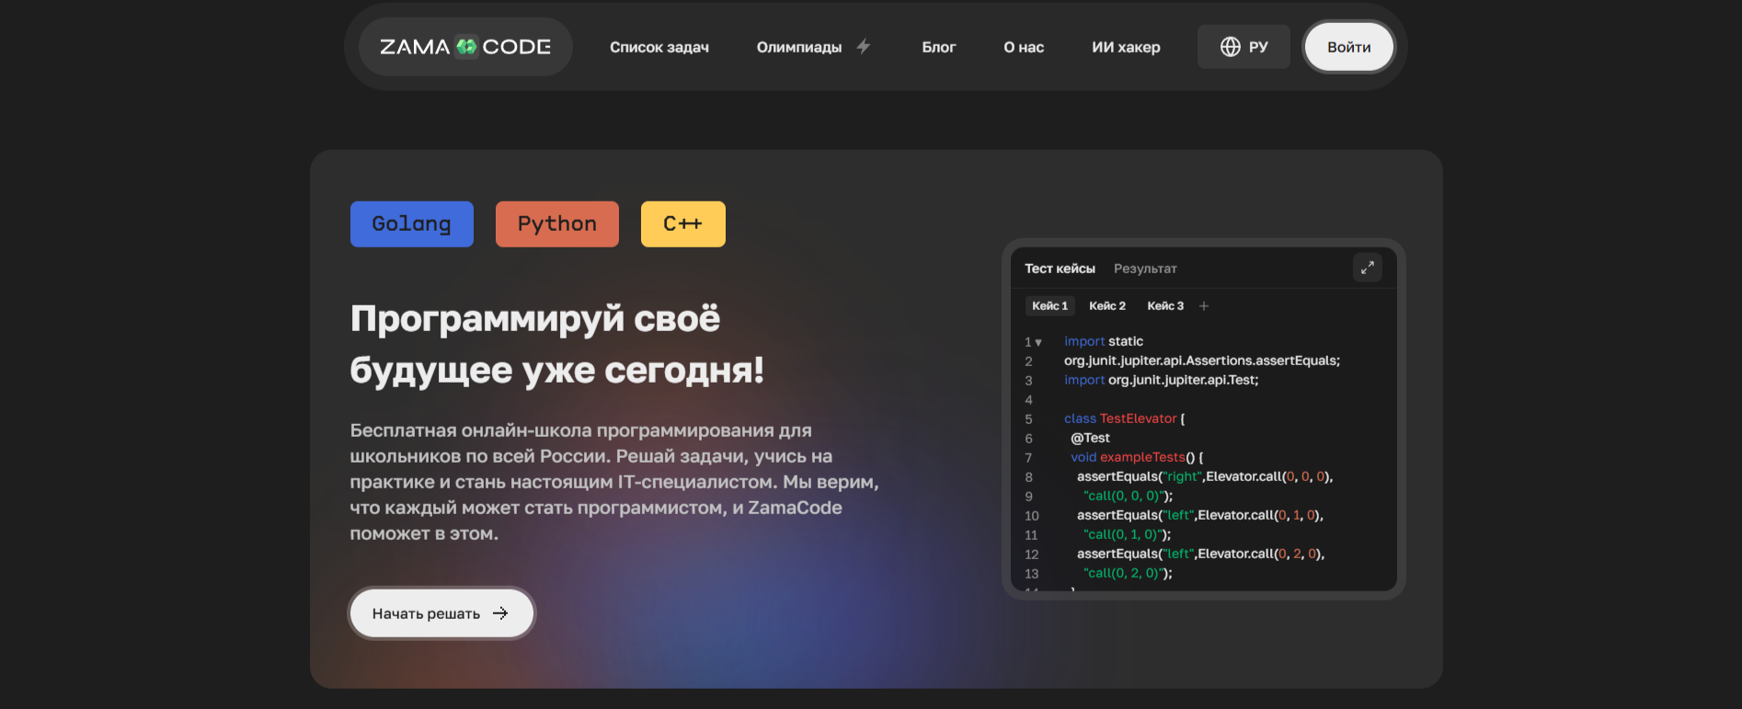Screen dimensions: 1742x709
Task: Open the Блог menu item
Action: pos(938,47)
